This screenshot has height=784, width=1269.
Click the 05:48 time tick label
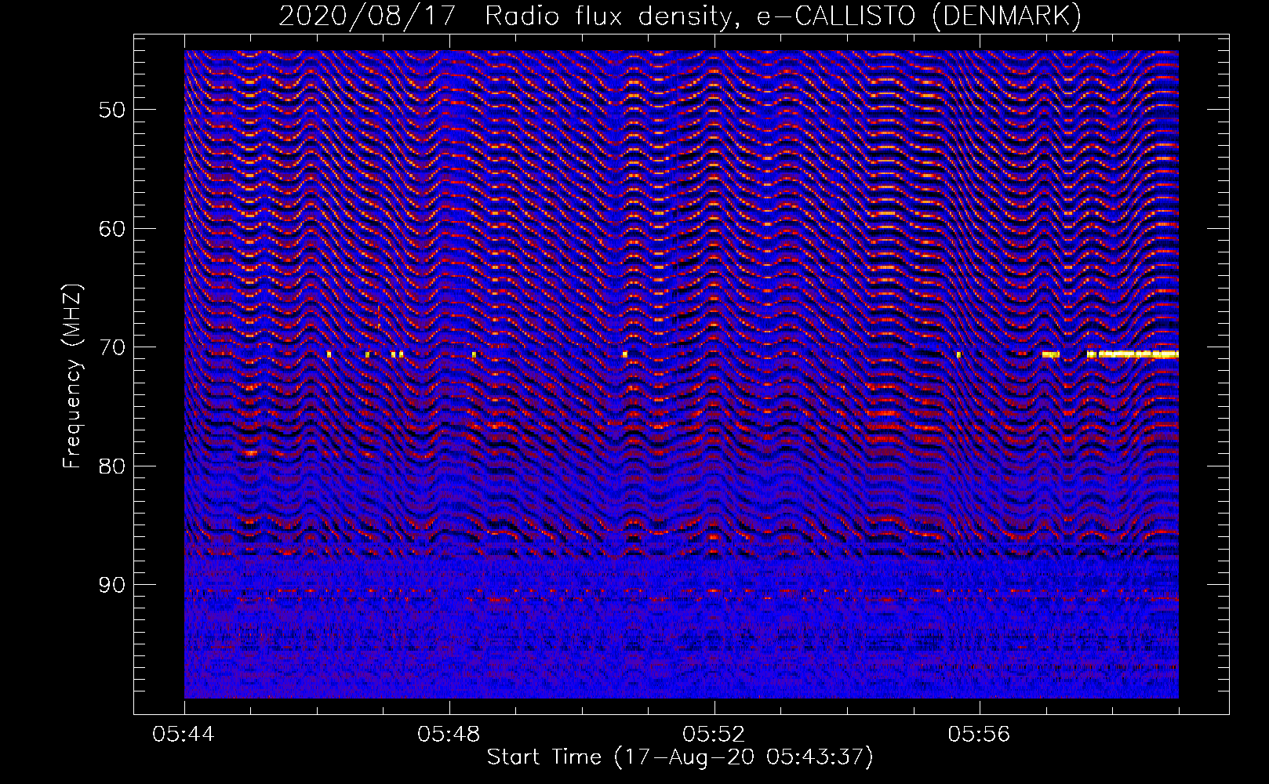coord(449,735)
